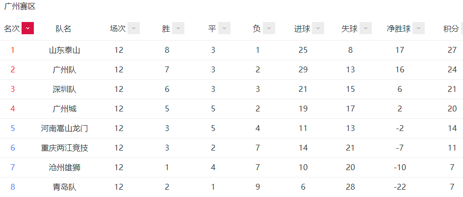Click the 名次 header label

click(12, 28)
